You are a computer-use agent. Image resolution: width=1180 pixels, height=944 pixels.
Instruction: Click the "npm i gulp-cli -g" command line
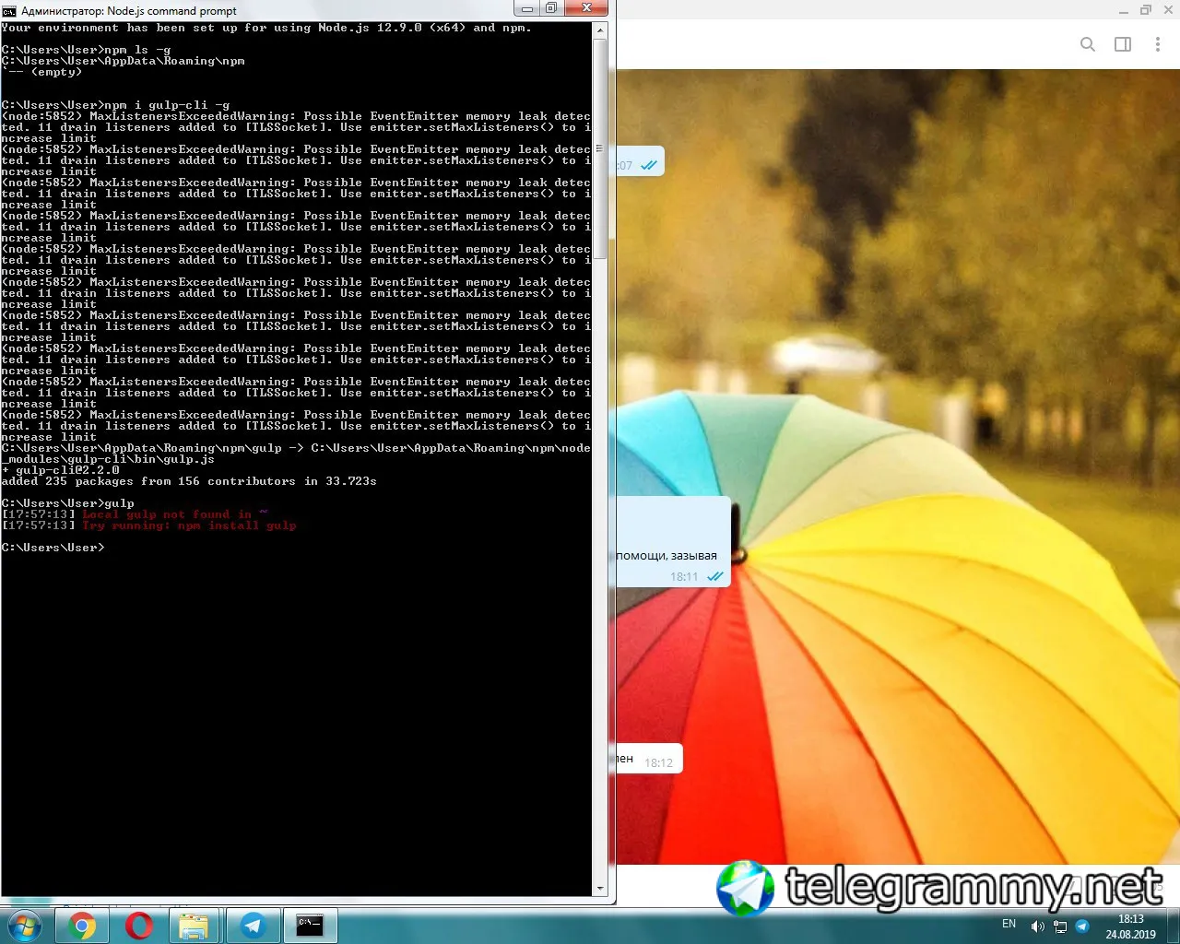(116, 105)
